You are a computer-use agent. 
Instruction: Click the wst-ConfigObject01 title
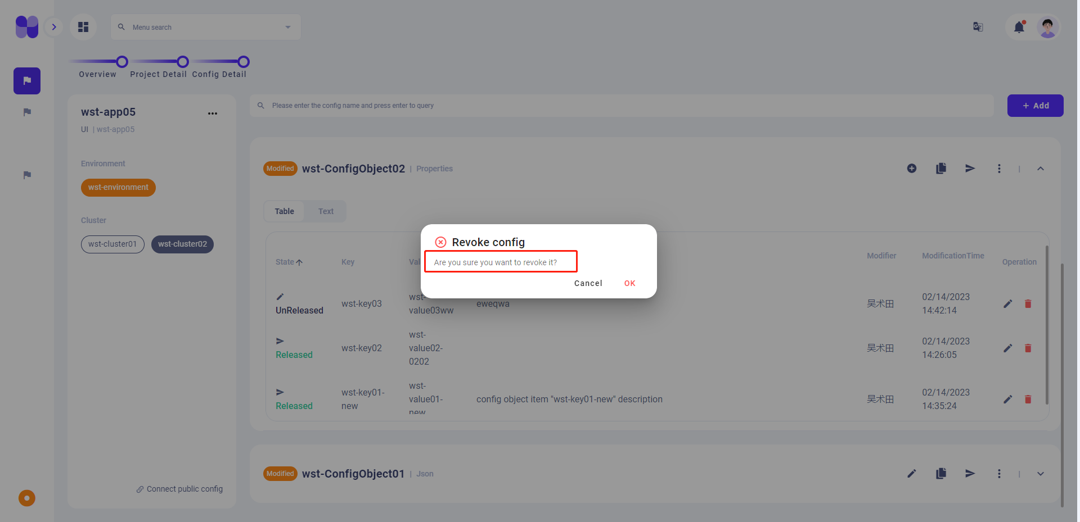click(353, 474)
